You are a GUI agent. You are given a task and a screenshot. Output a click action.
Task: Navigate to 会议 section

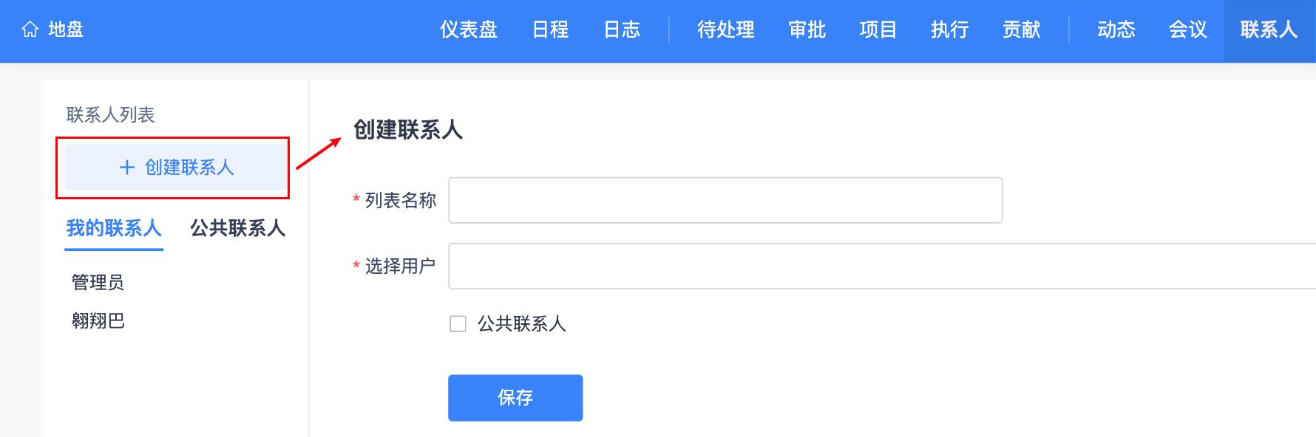click(1187, 30)
